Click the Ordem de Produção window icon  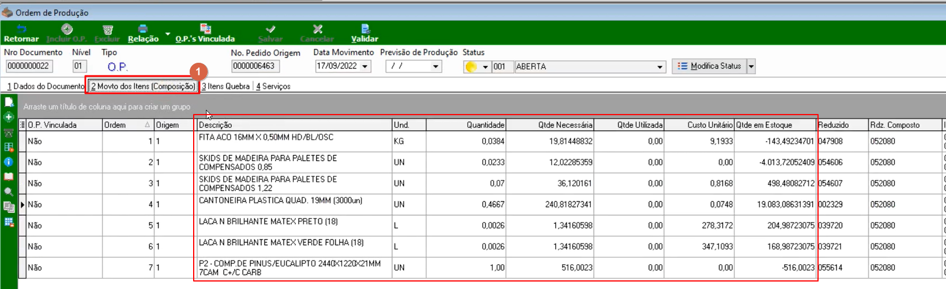tap(7, 13)
